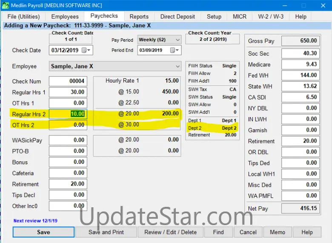
Task: Open Review / Edit / Delete
Action: 170,232
